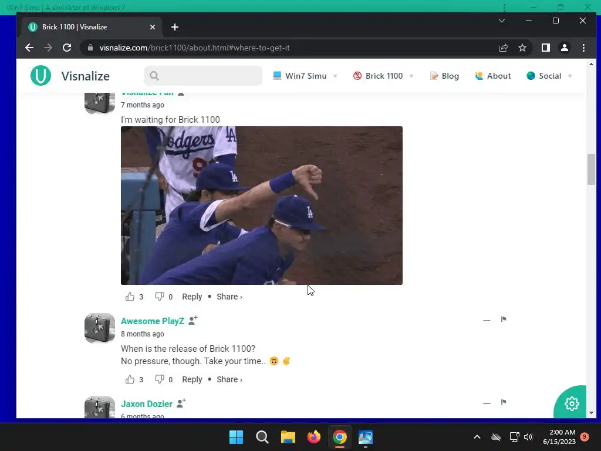Click scrollbar down arrow
The width and height of the screenshot is (601, 451).
tap(591, 413)
